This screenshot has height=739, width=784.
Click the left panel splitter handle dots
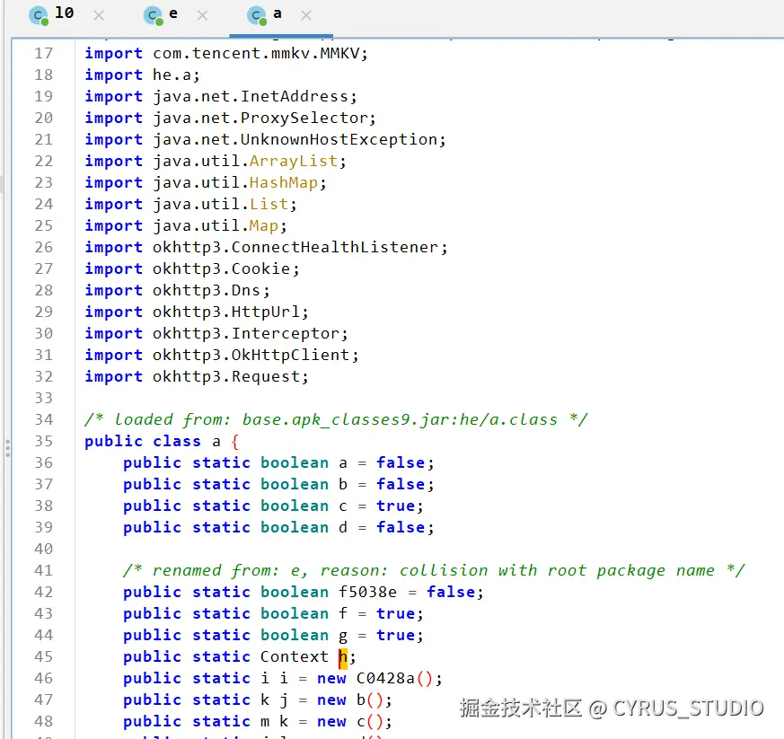click(x=7, y=448)
